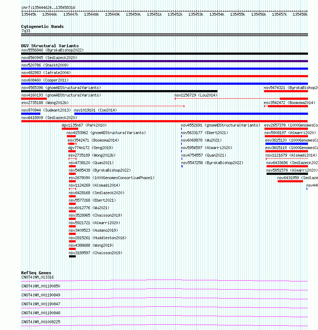Select CNOT4|NM_001190849 transcript label
Viewport: 318px width, 330px height.
pos(41,295)
